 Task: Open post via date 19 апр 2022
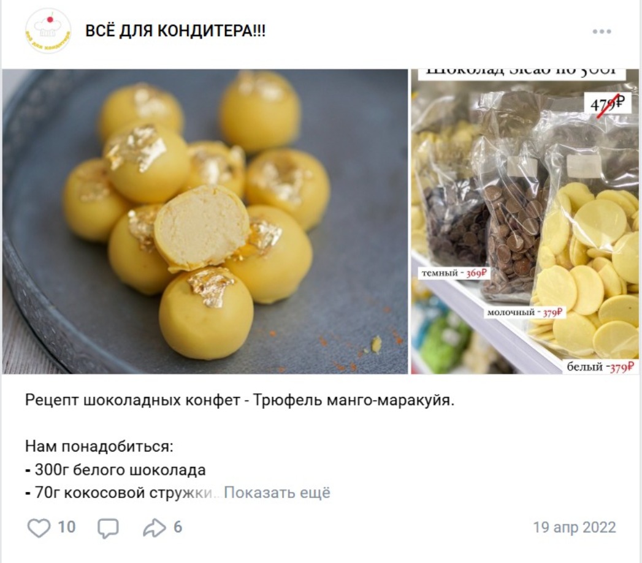tap(575, 527)
